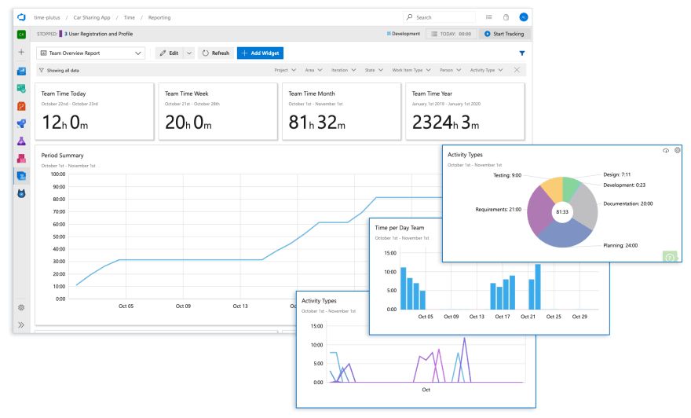
Task: Open project settings gear in sidebar
Action: click(x=21, y=308)
